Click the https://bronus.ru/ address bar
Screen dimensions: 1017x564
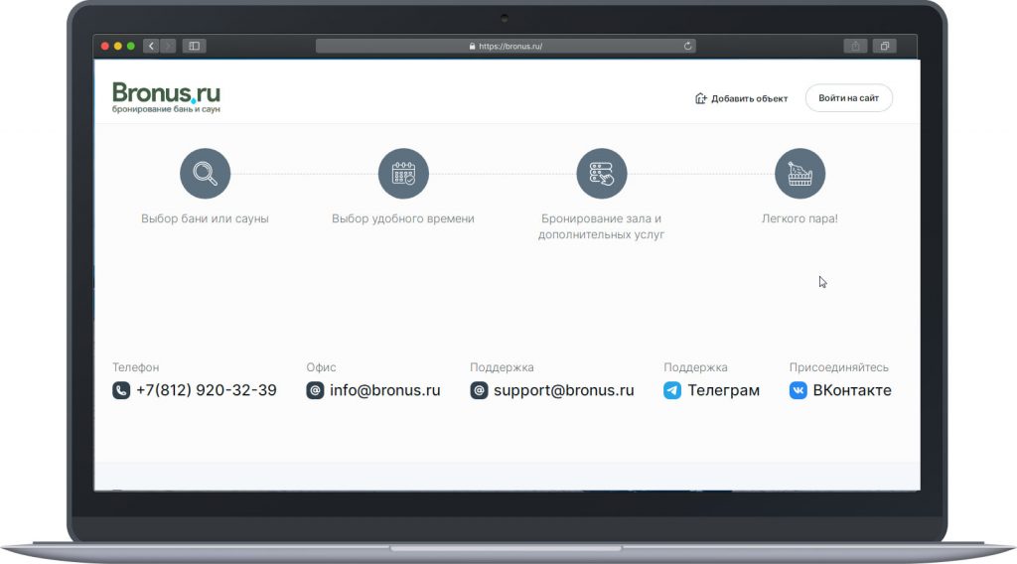(x=506, y=46)
